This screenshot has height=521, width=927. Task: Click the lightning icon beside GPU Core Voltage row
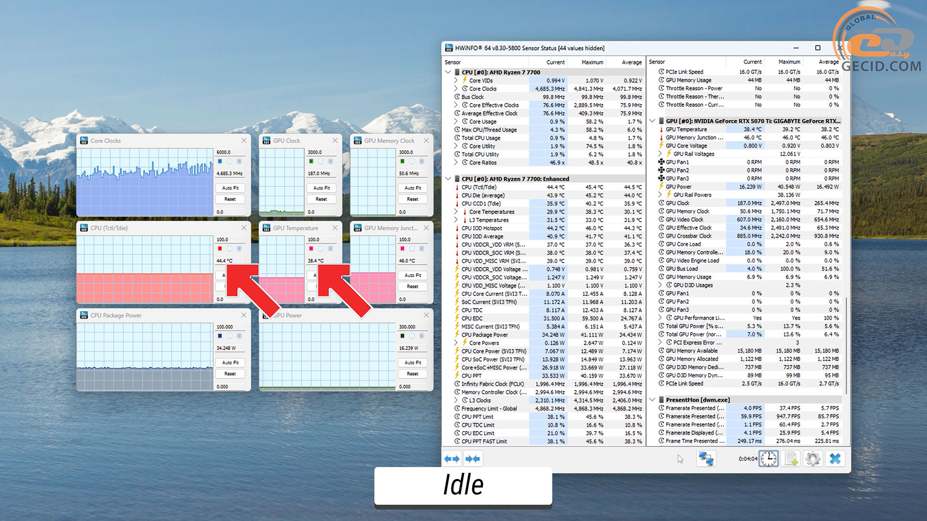tap(661, 146)
